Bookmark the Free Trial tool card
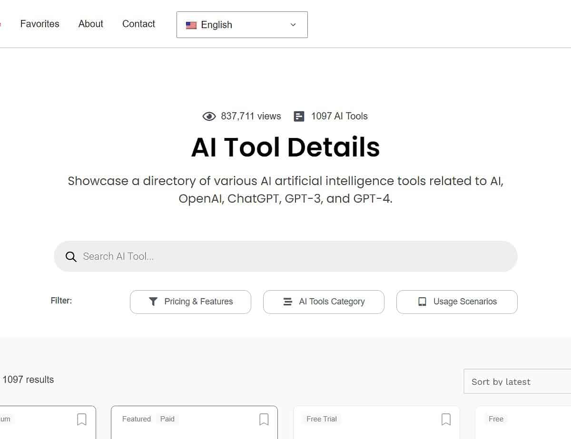 pos(446,419)
